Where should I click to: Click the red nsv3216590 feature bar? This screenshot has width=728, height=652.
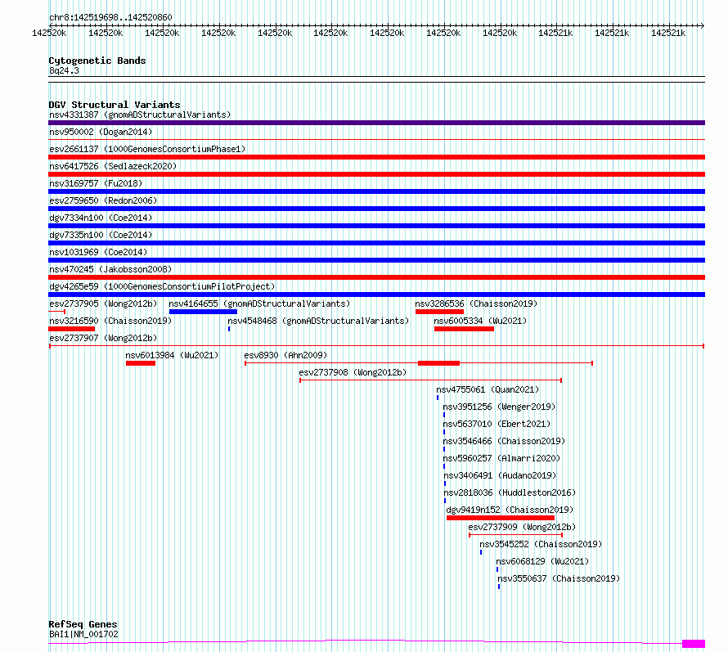click(x=71, y=329)
